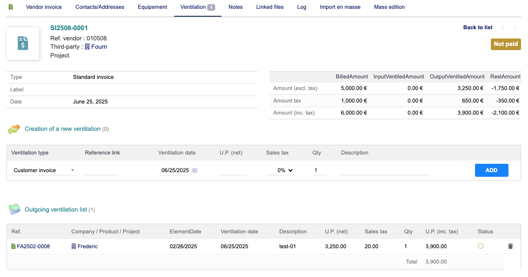Expand the Sales tax percentage dropdown
This screenshot has height=277, width=528.
[280, 170]
